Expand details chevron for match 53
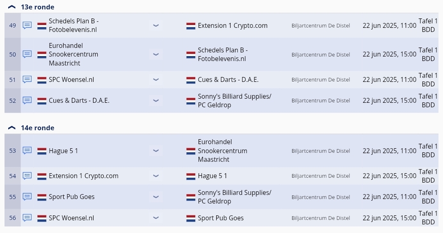443x233 pixels. 156,151
